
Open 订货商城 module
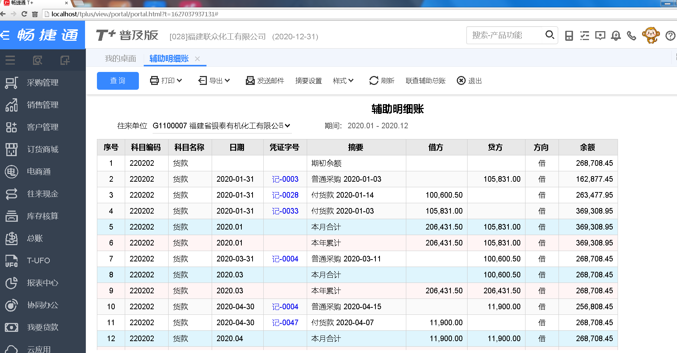pyautogui.click(x=43, y=149)
